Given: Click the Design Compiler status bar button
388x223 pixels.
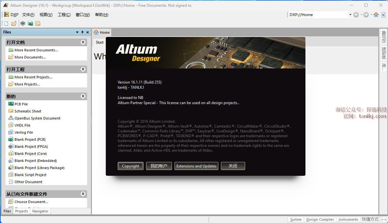Looking at the screenshot, I should 320,219.
